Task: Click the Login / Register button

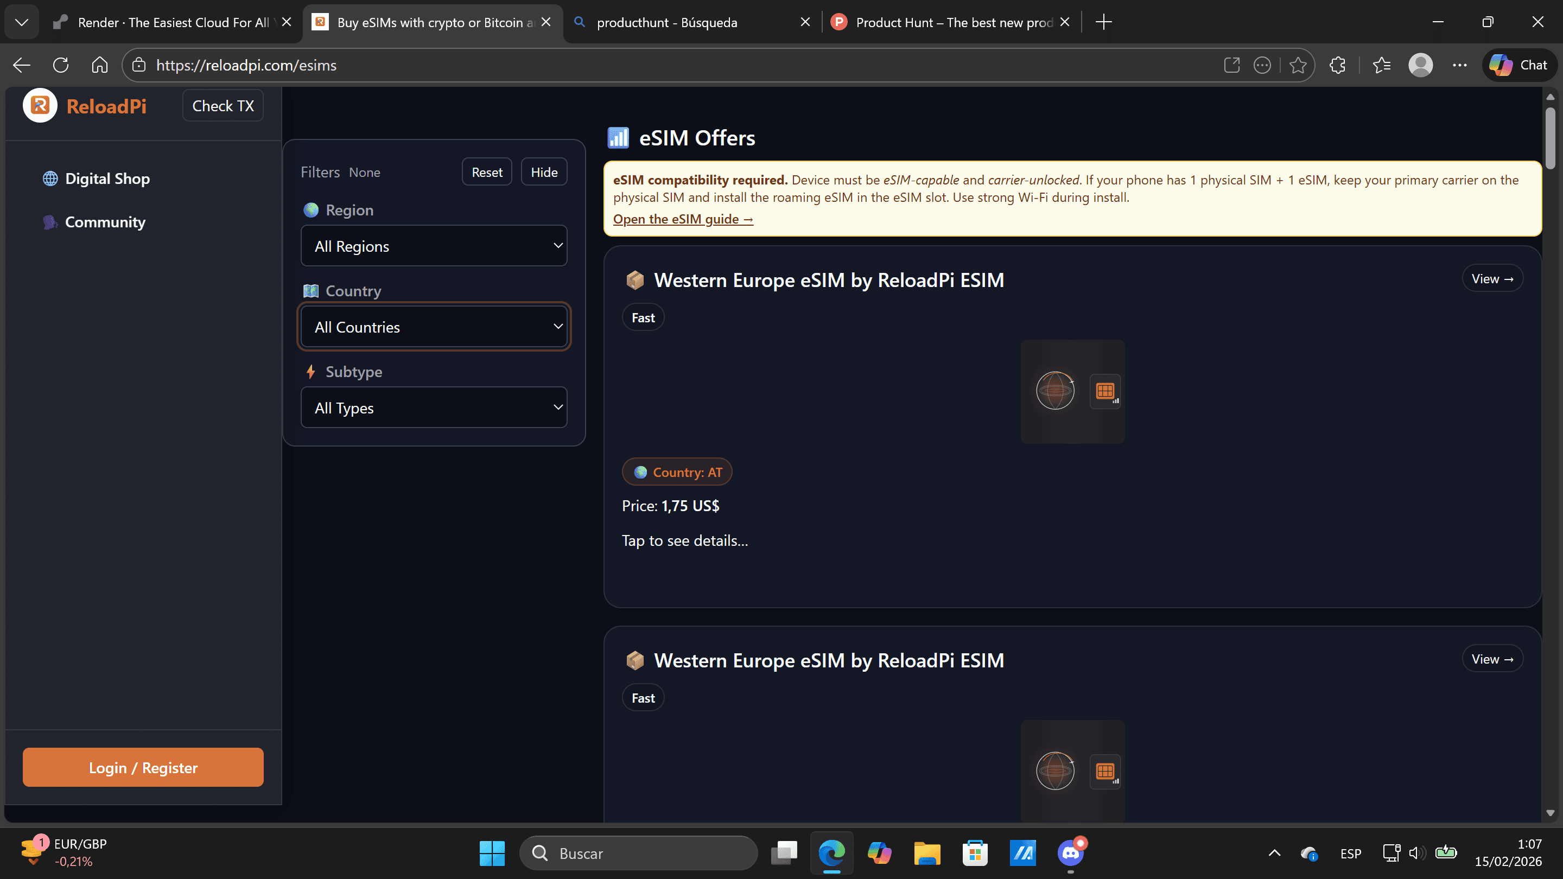Action: pyautogui.click(x=143, y=767)
